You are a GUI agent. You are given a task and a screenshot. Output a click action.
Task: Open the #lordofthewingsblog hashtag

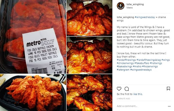[149, 60]
